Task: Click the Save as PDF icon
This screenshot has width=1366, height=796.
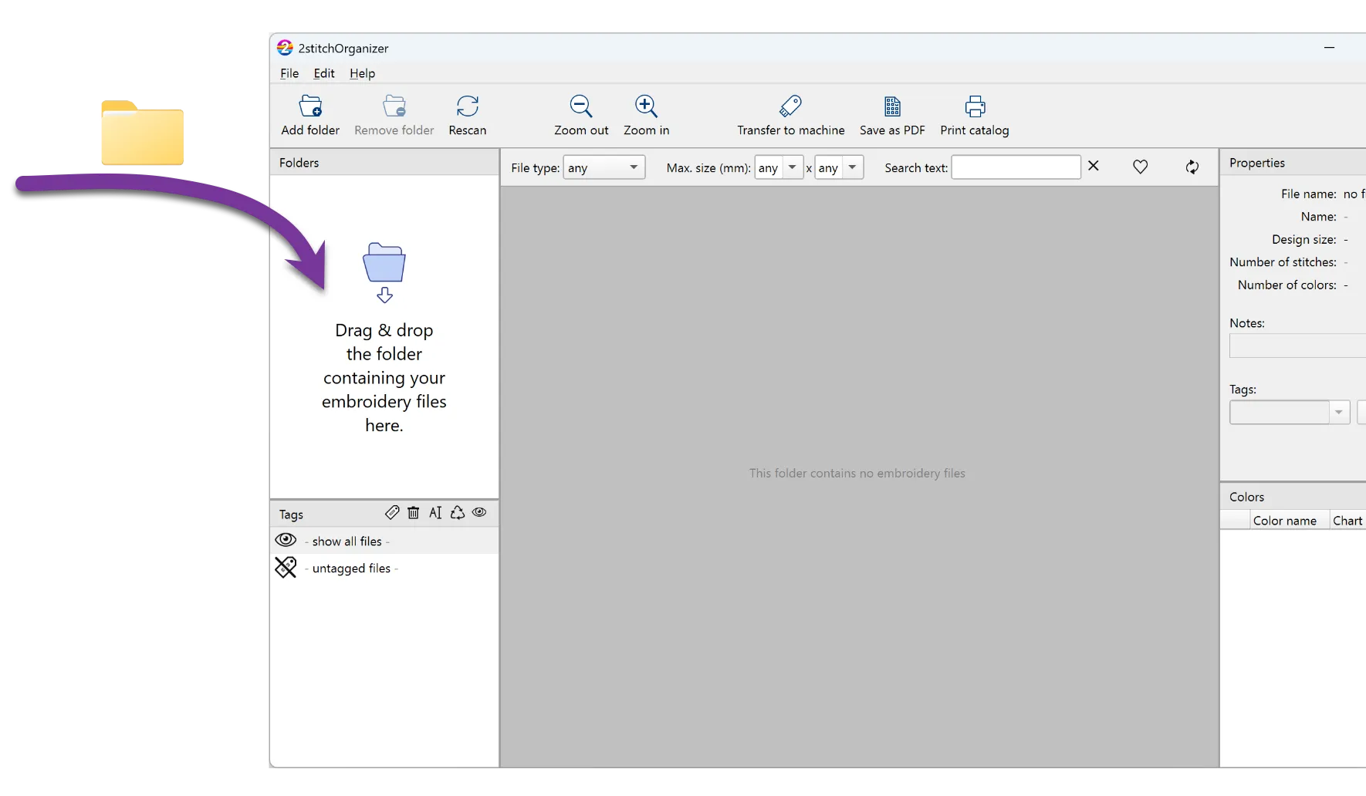Action: (892, 106)
